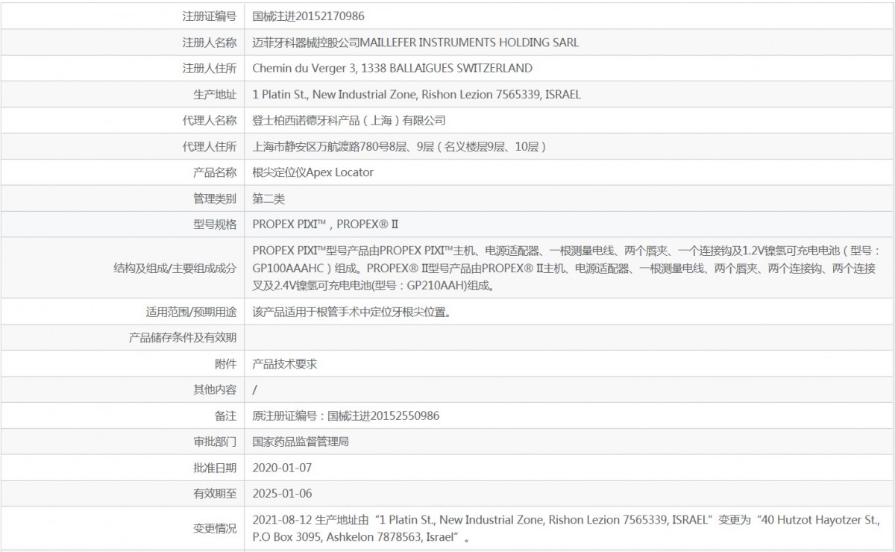
Task: Click expiry date 2025-01-06
Action: (282, 493)
